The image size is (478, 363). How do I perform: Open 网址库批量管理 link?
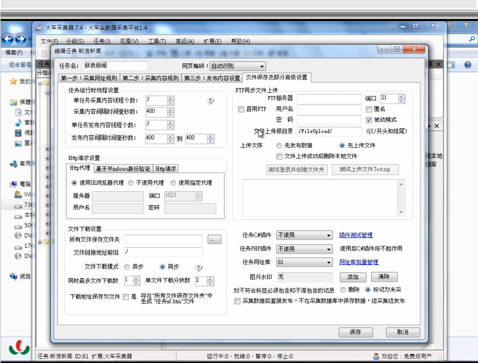coord(358,262)
